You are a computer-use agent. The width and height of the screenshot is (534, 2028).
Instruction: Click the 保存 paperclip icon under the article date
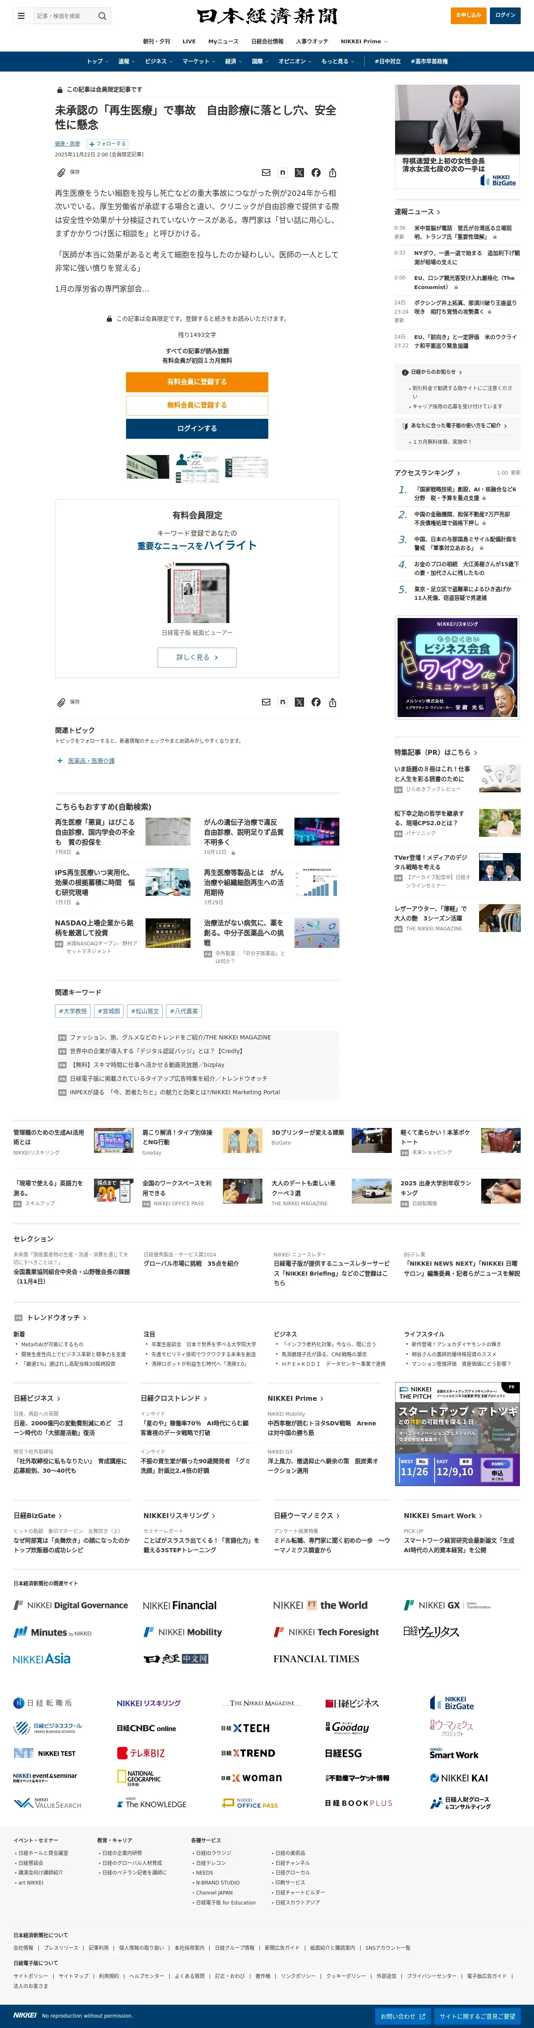(61, 173)
